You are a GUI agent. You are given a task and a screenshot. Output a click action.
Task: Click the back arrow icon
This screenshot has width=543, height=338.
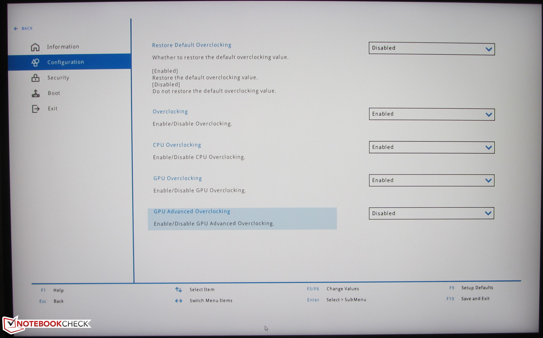click(x=16, y=29)
